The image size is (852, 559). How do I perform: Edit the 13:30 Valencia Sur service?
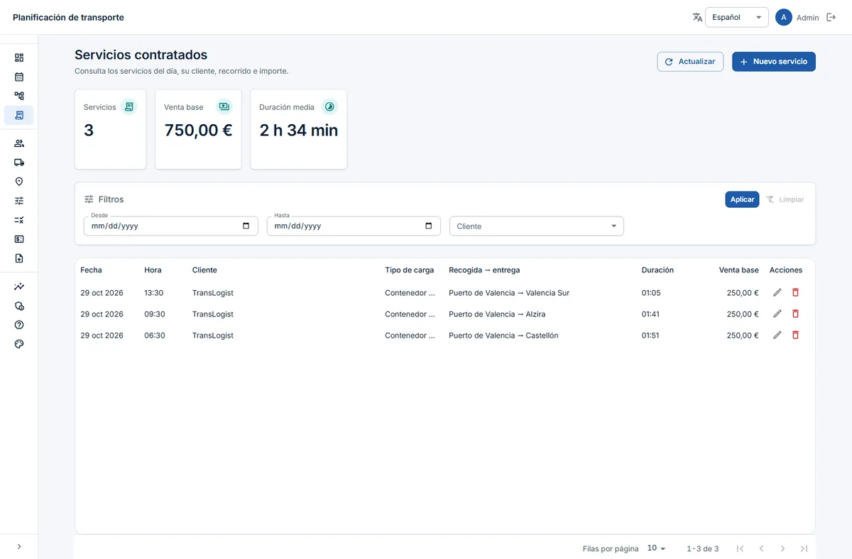click(x=777, y=292)
